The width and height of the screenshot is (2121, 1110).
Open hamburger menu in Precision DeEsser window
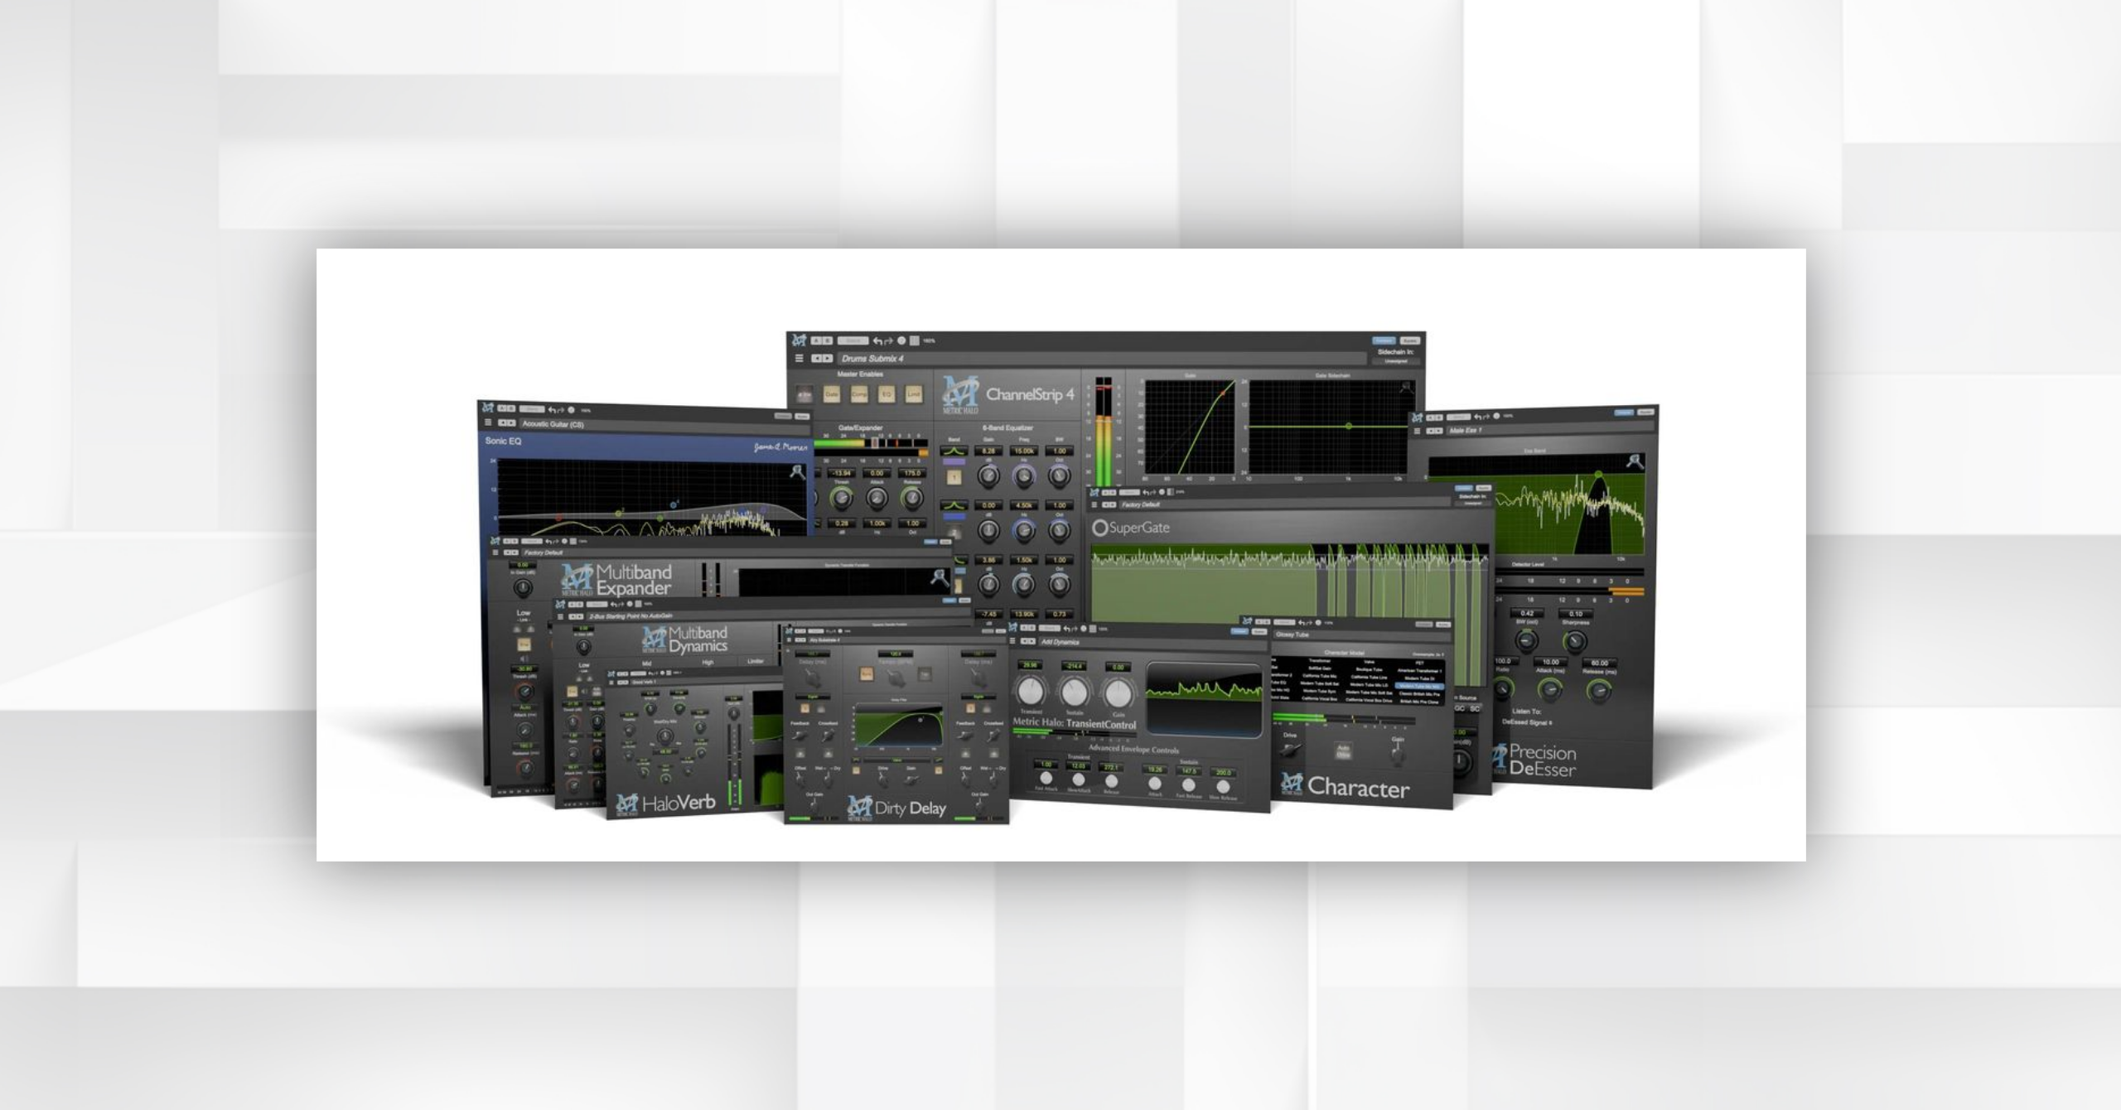click(x=1417, y=431)
